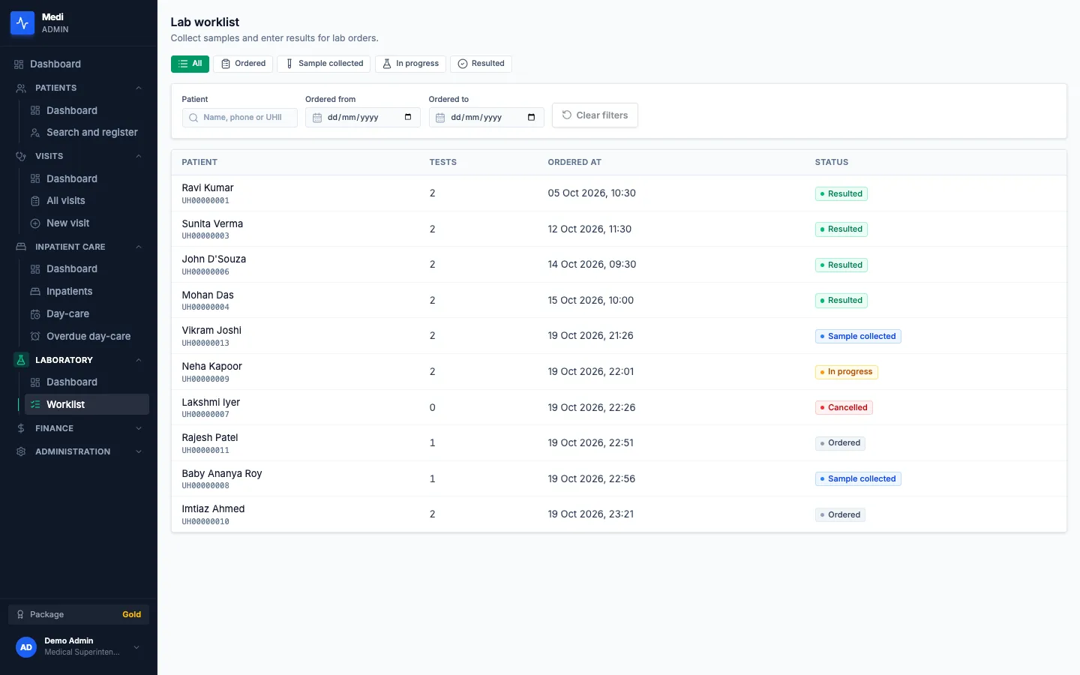Go to All visits page
The width and height of the screenshot is (1080, 675).
[x=87, y=201]
